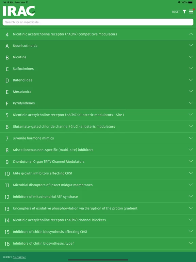This screenshot has height=262, width=196.
Task: Select Butenolides subgroup D row
Action: [98, 80]
